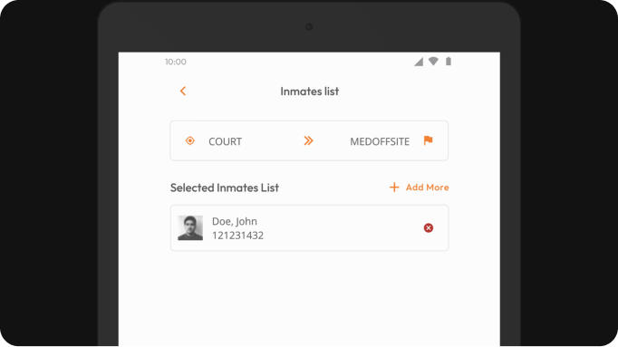618x347 pixels.
Task: Click the origin target icon beside COURT
Action: pyautogui.click(x=190, y=140)
